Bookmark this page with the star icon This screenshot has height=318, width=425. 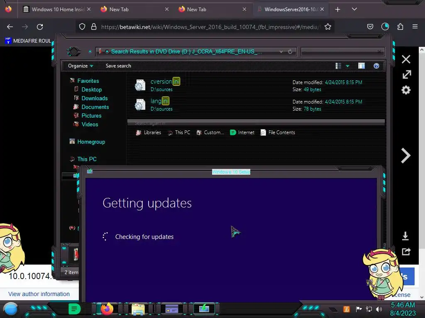(x=328, y=27)
